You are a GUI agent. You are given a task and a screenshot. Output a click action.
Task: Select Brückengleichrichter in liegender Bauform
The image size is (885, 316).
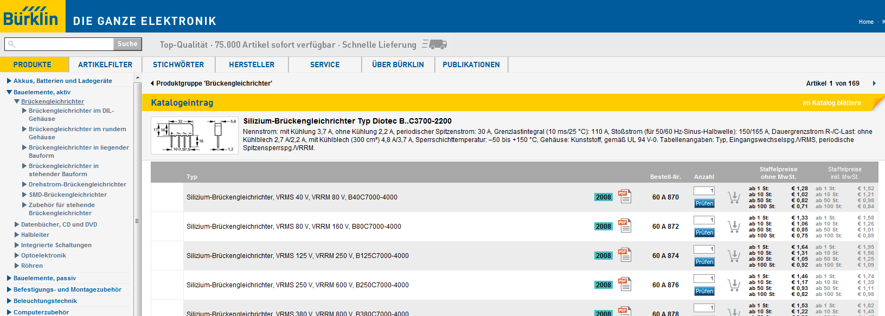79,152
